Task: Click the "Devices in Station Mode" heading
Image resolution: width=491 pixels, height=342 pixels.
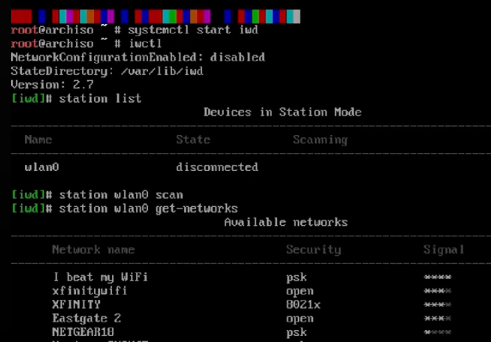Action: click(x=283, y=112)
